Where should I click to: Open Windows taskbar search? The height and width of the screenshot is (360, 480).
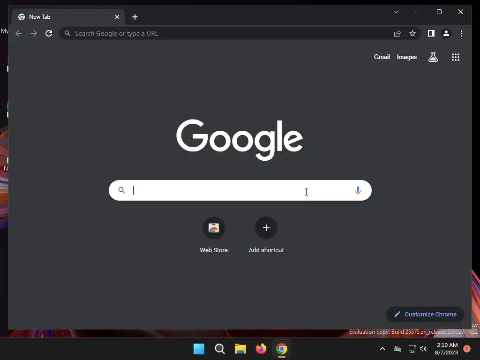(220, 349)
